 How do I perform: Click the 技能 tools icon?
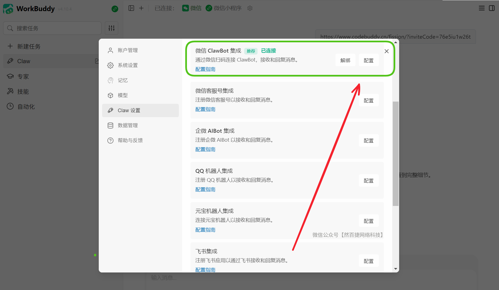pos(10,91)
